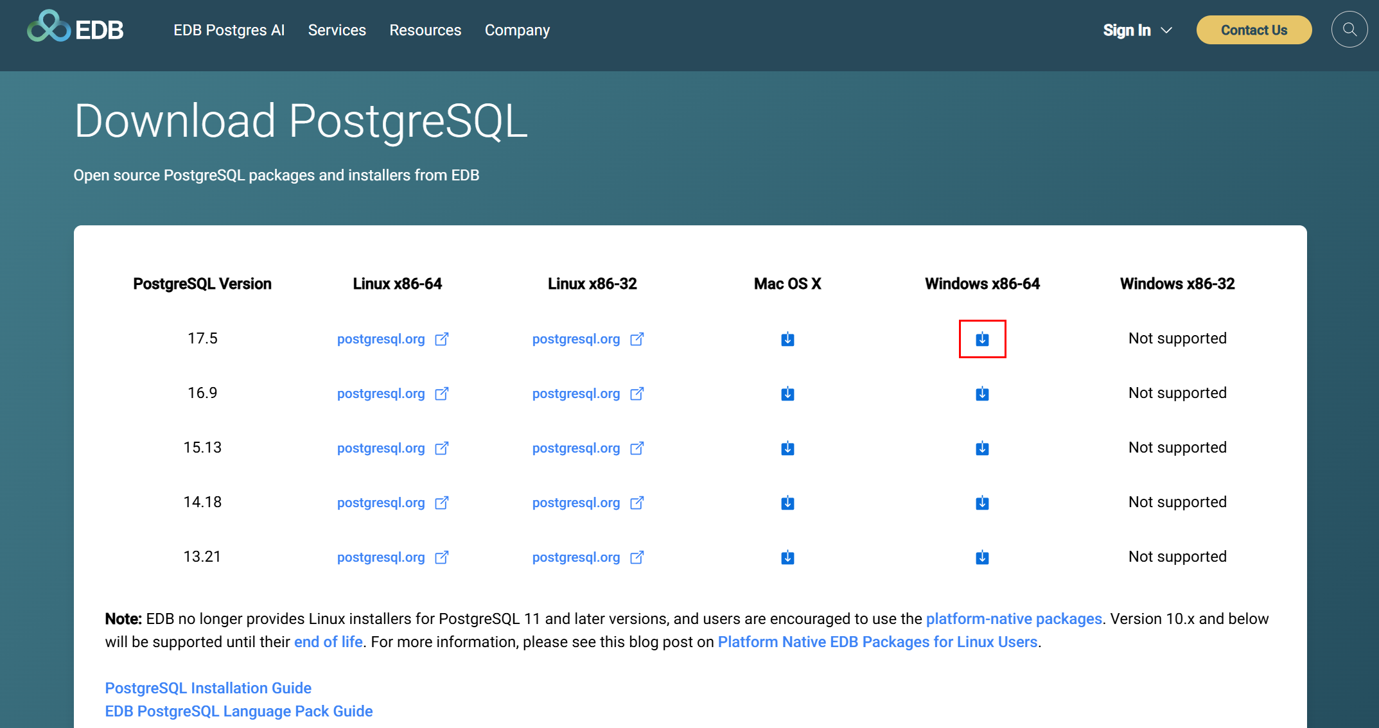Download PostgreSQL 15.13 for Mac OS X
The image size is (1379, 728).
787,448
